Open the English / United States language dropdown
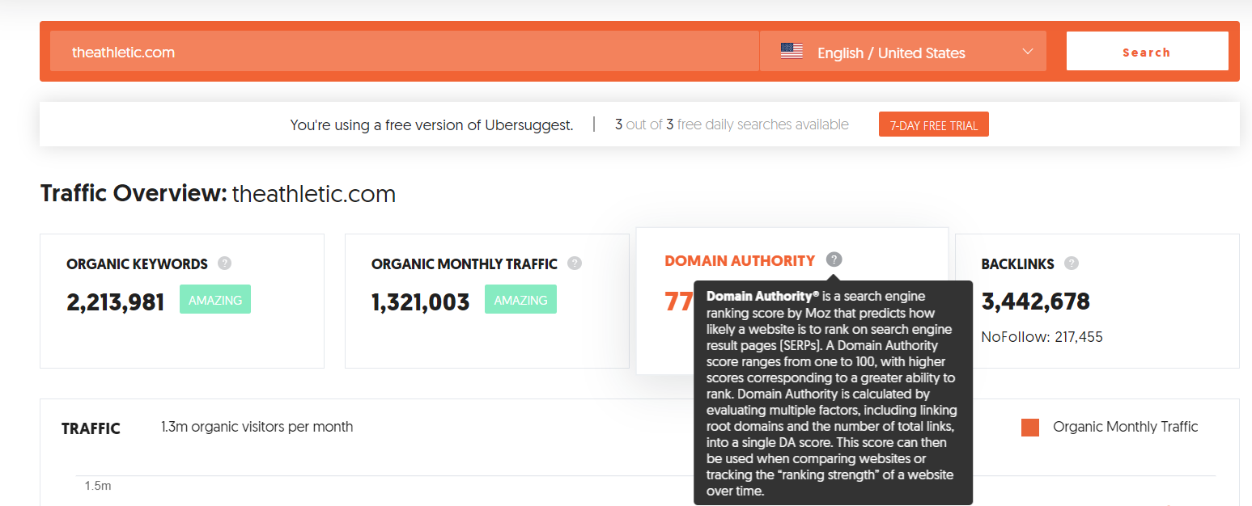 [x=903, y=52]
